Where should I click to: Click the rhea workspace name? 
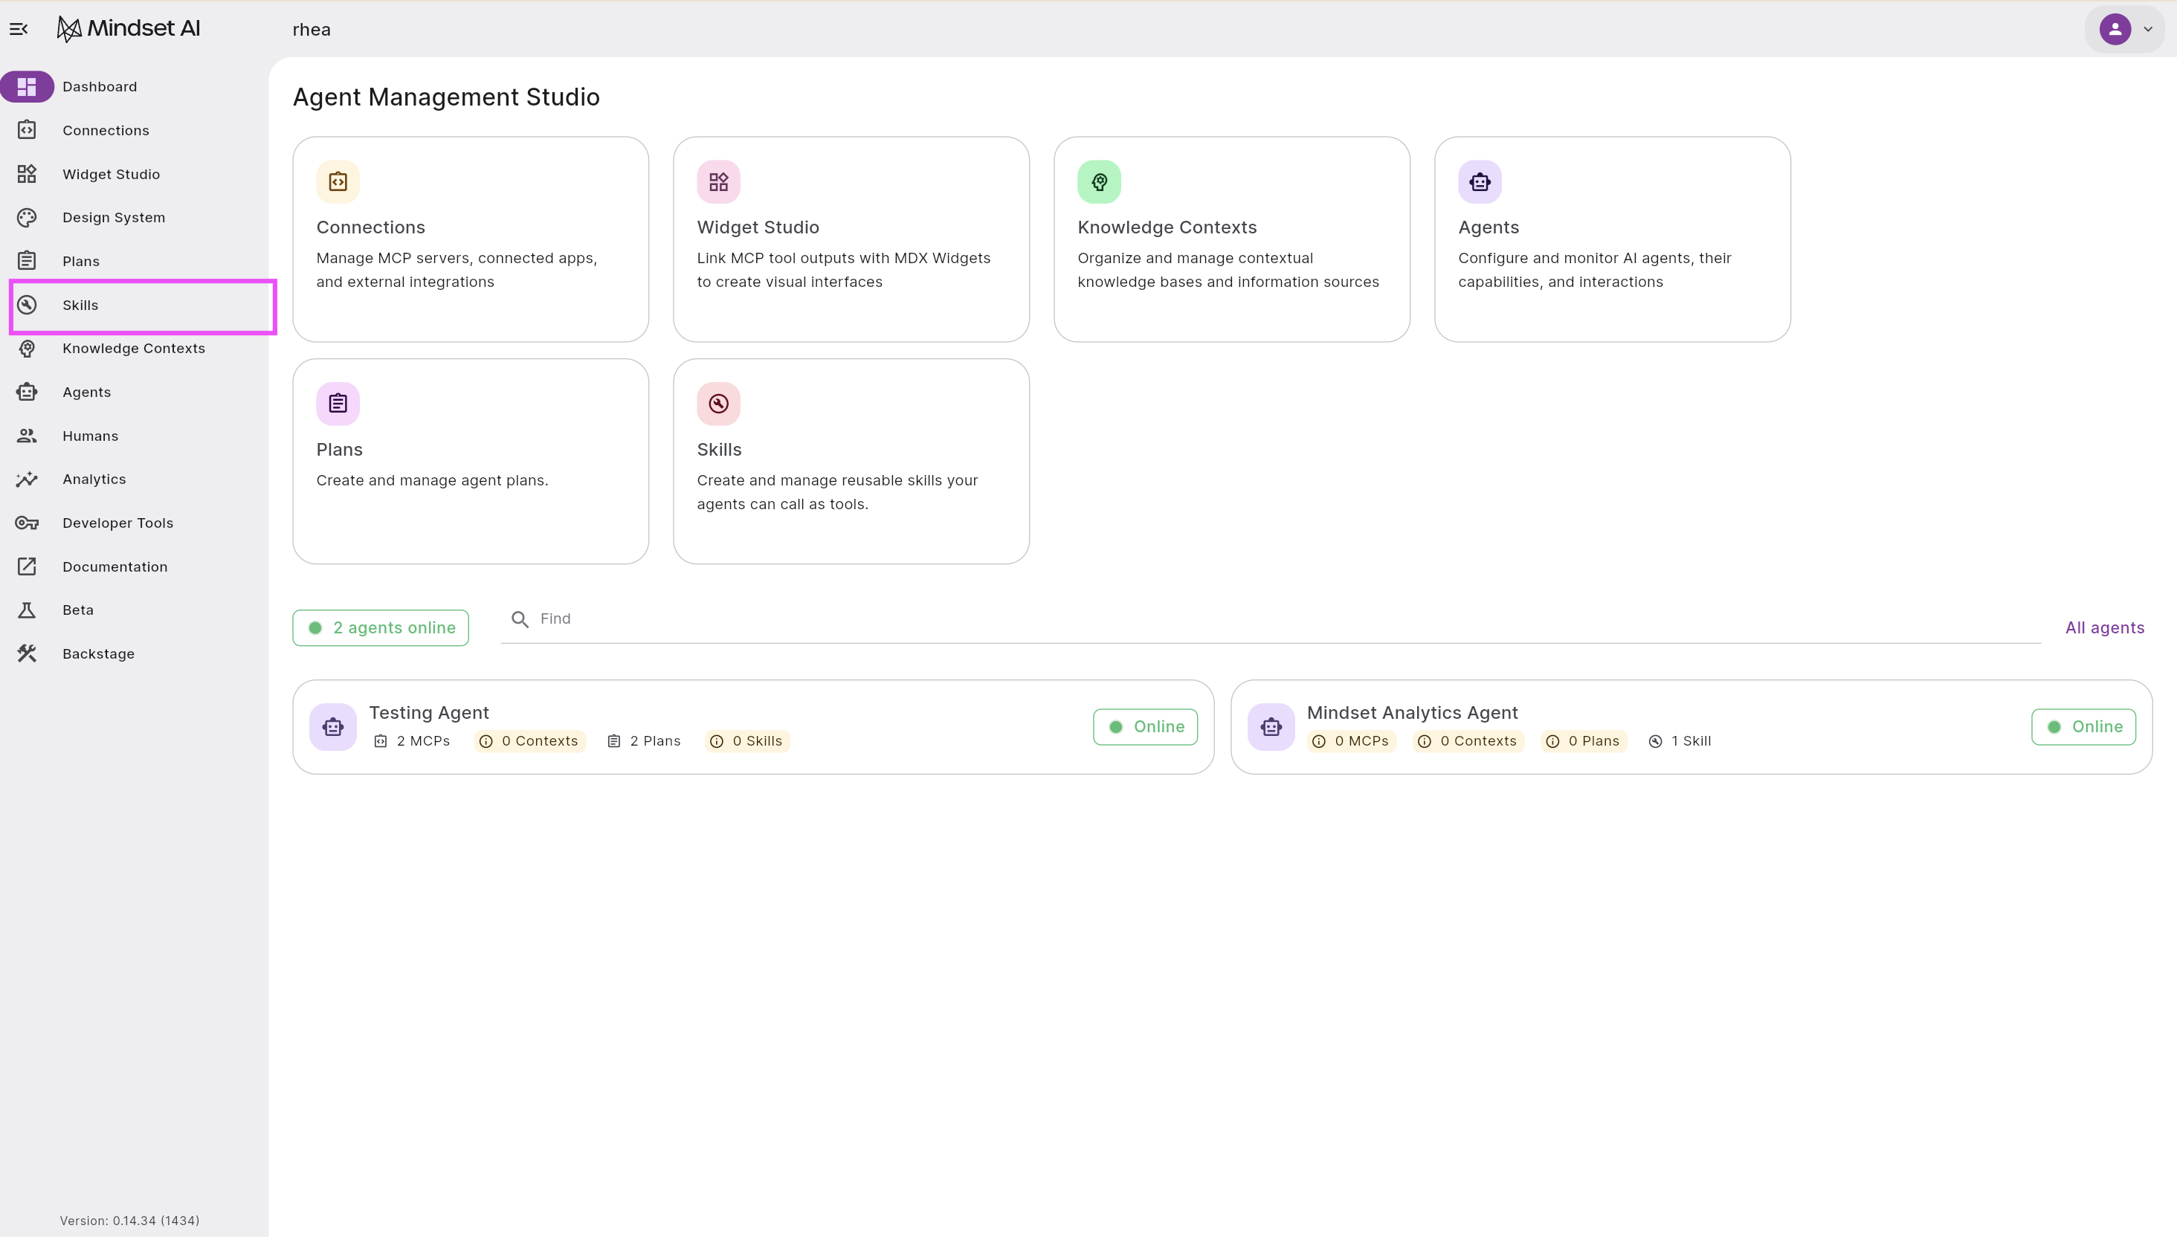tap(312, 30)
